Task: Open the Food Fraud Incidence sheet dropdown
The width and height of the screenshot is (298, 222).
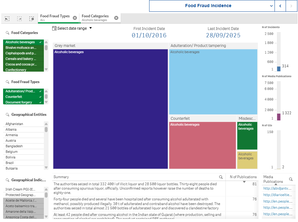Action: point(271,6)
